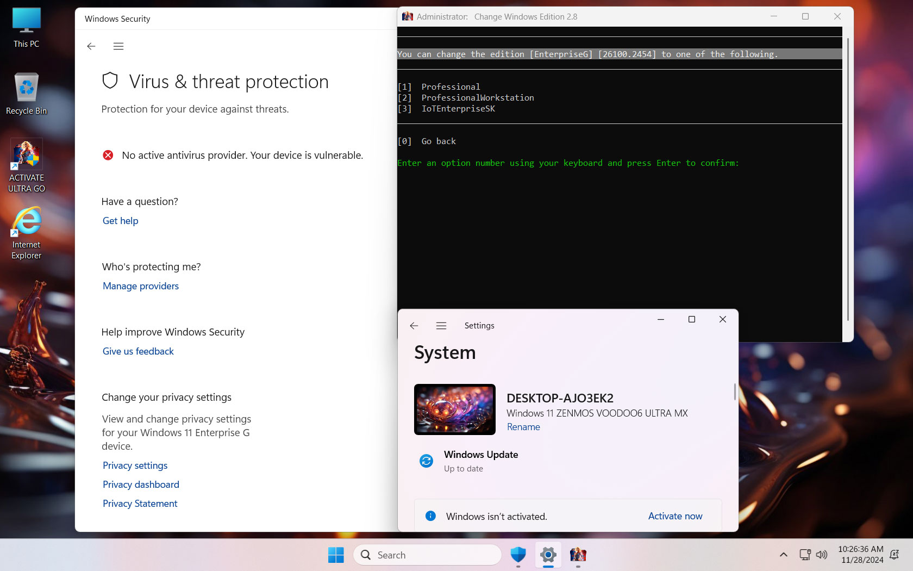Switch to Settings app on taskbar
The width and height of the screenshot is (913, 571).
(548, 555)
